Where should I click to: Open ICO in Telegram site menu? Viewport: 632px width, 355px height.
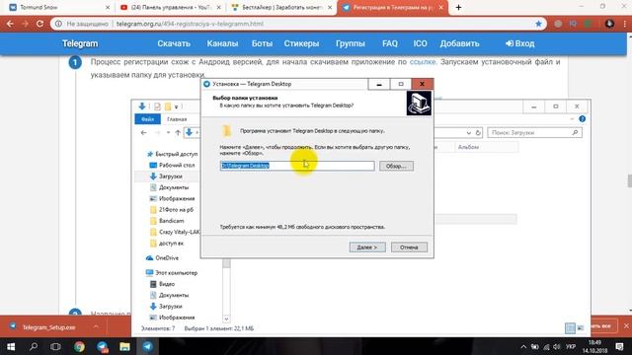[x=420, y=43]
